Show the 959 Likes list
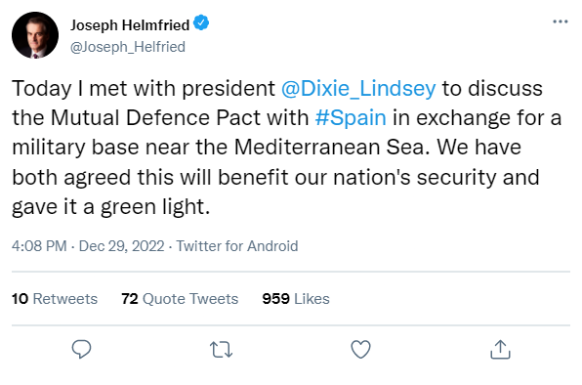This screenshot has width=582, height=385. coord(296,298)
